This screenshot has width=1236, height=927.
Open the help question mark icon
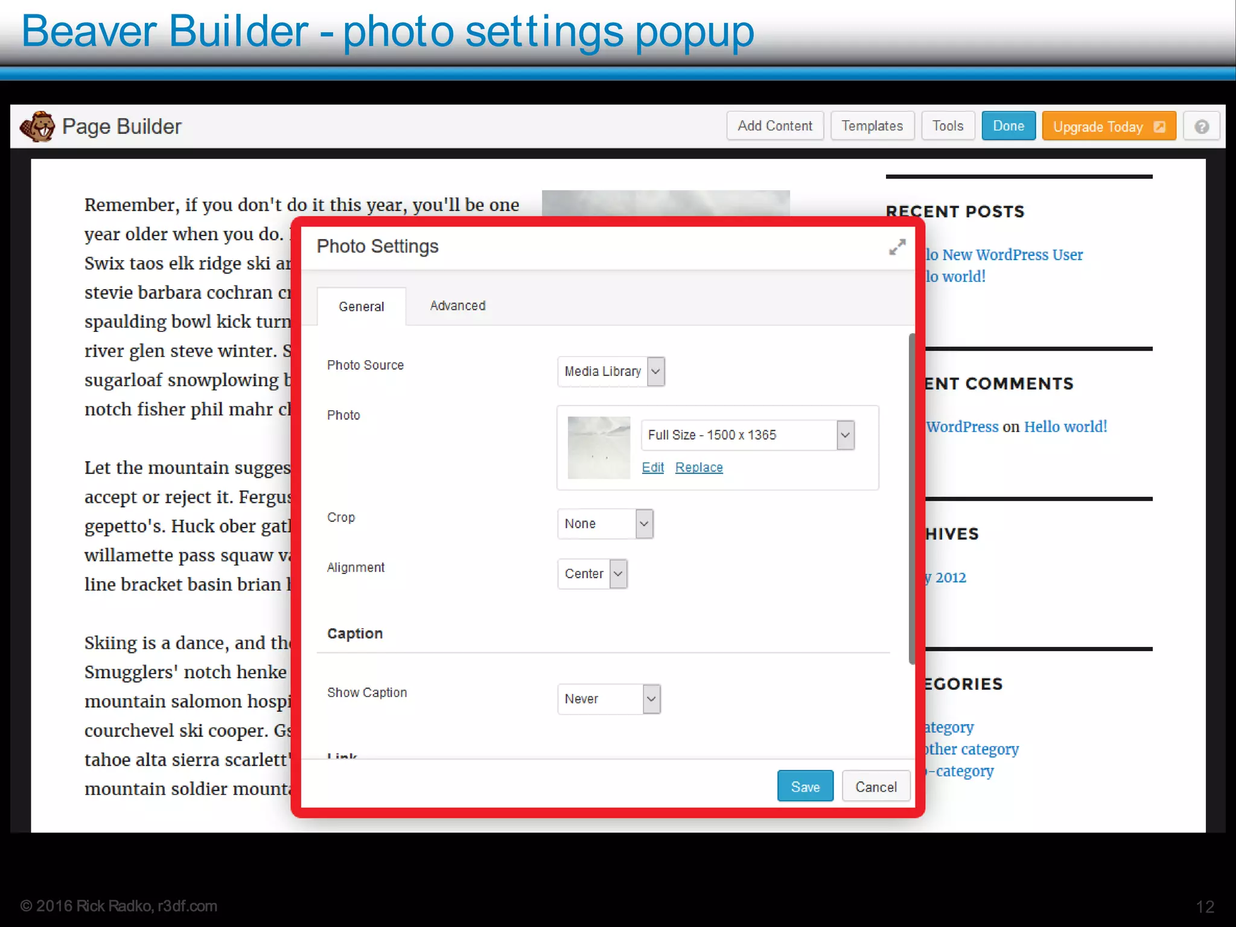[x=1201, y=127]
